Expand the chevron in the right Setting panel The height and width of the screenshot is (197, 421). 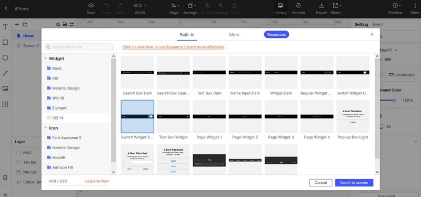pyautogui.click(x=416, y=141)
